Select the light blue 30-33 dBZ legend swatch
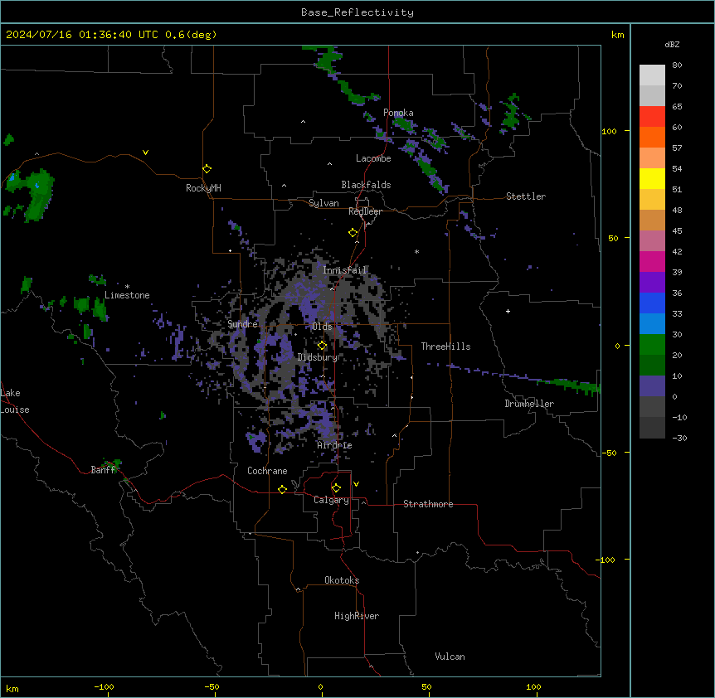 [x=652, y=323]
